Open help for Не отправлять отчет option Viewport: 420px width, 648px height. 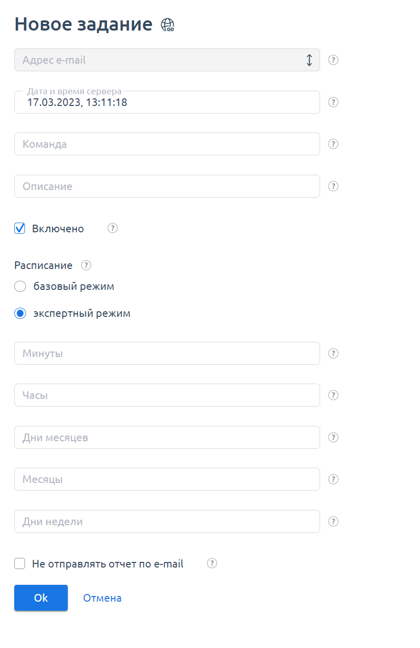pos(213,563)
